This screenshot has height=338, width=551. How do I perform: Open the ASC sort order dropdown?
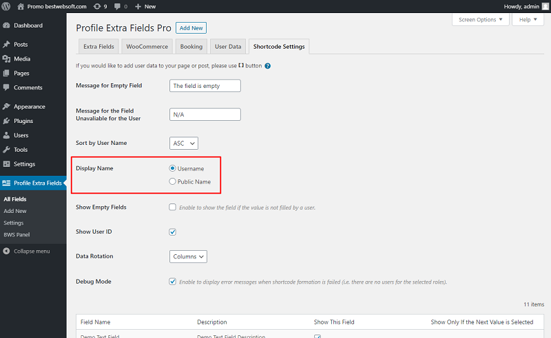click(184, 143)
